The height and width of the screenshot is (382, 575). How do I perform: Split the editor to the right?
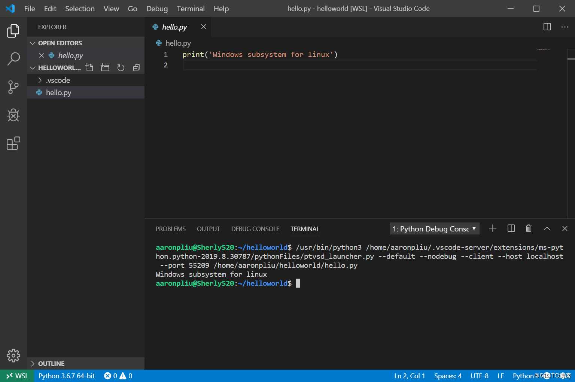click(547, 27)
